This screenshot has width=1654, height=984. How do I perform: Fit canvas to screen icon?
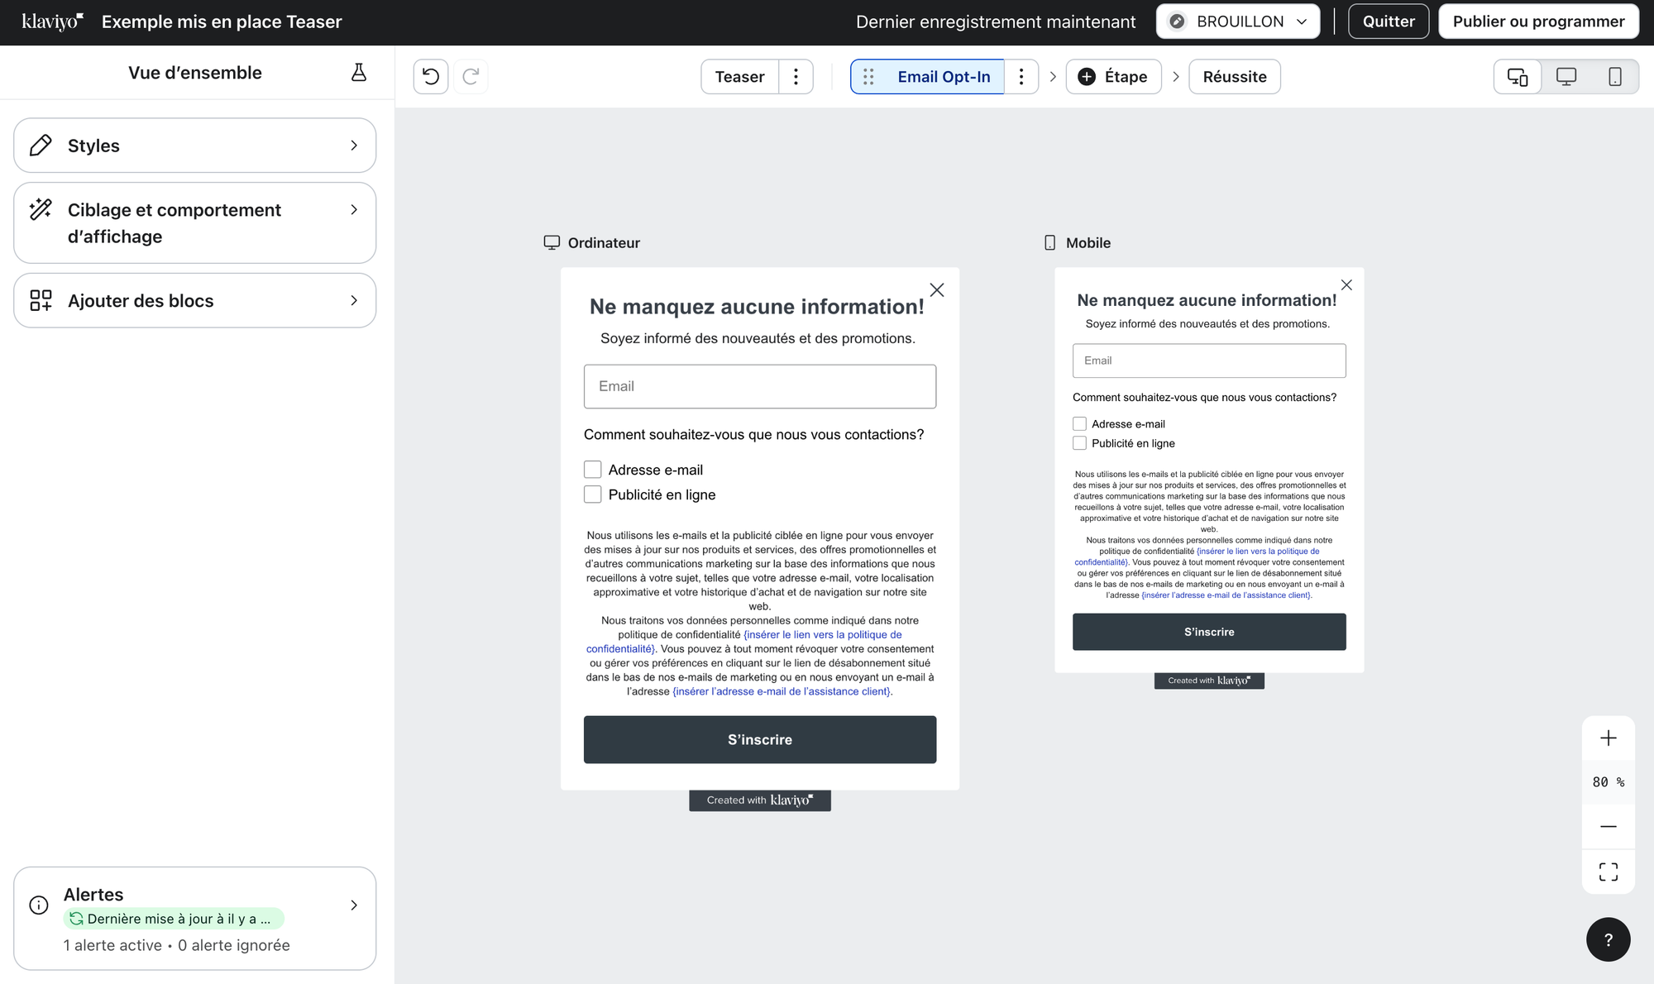click(x=1609, y=872)
